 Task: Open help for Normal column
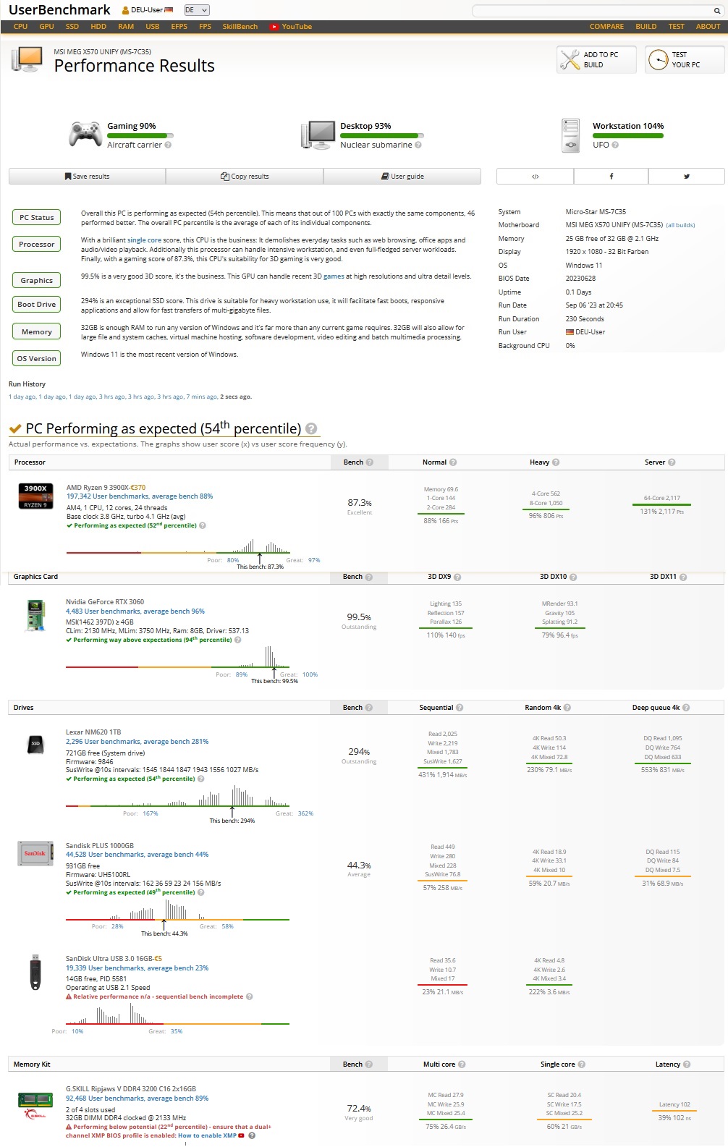[x=453, y=462]
